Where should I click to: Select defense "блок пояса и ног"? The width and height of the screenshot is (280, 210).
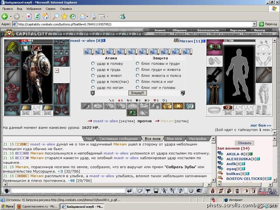click(x=137, y=82)
